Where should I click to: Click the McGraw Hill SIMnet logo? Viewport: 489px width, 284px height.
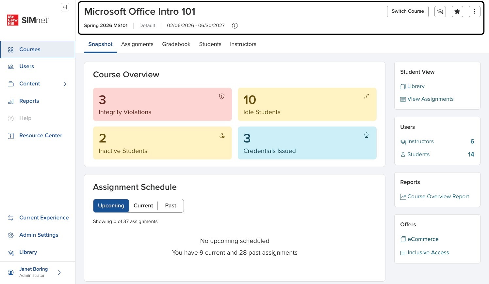[28, 20]
